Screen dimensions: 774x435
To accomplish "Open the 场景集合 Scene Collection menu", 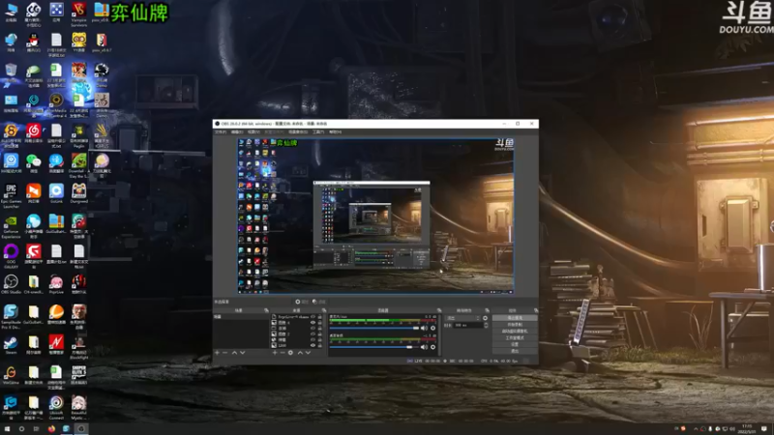I will pyautogui.click(x=298, y=132).
